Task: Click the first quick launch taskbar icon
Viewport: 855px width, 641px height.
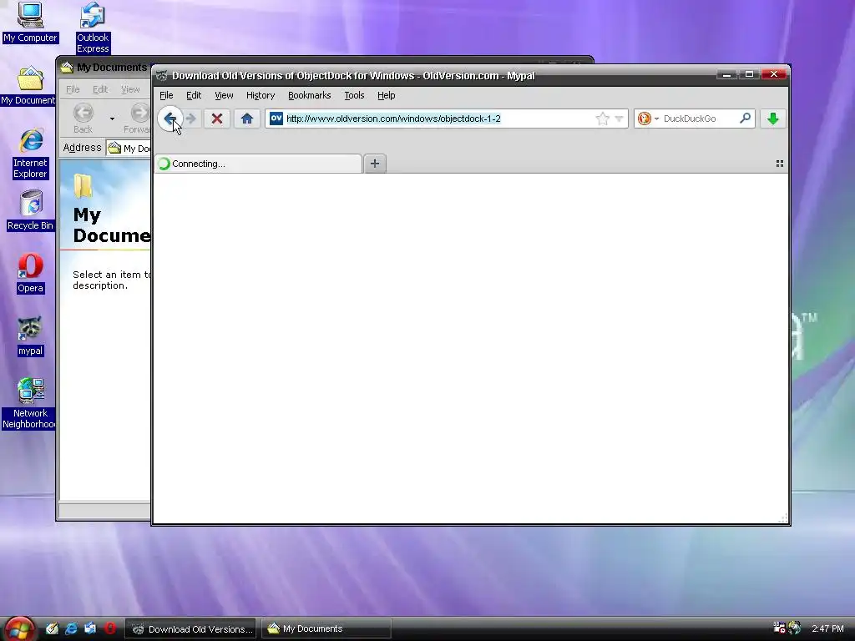Action: point(52,628)
